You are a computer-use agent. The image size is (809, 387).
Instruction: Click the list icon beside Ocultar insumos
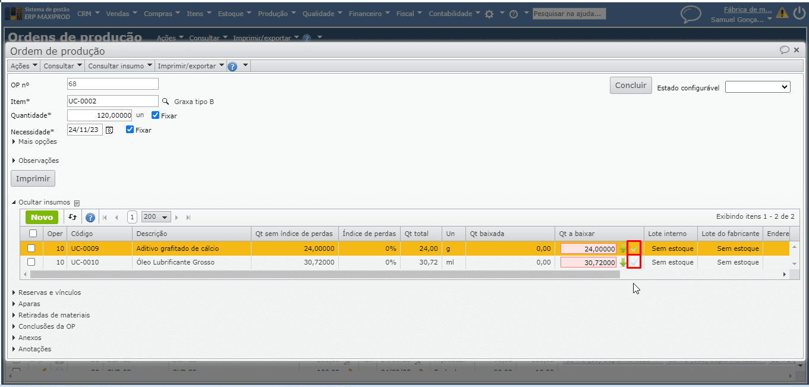coord(77,203)
